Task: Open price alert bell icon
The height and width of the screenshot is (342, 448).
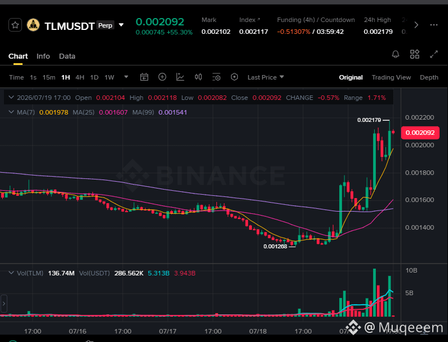Action: [x=396, y=54]
